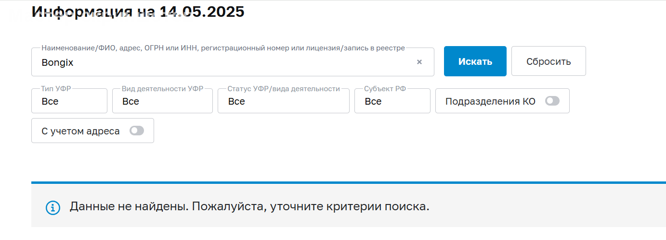This screenshot has height=240, width=666.
Task: Click the С учетом адреса label text
Action: [80, 131]
